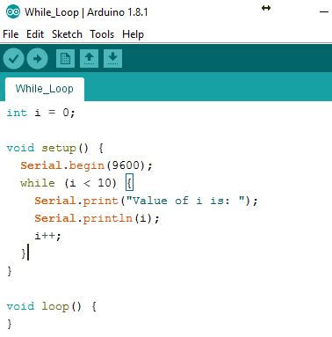Select the While_Loop sketch tab
The width and height of the screenshot is (332, 337).
click(x=45, y=89)
